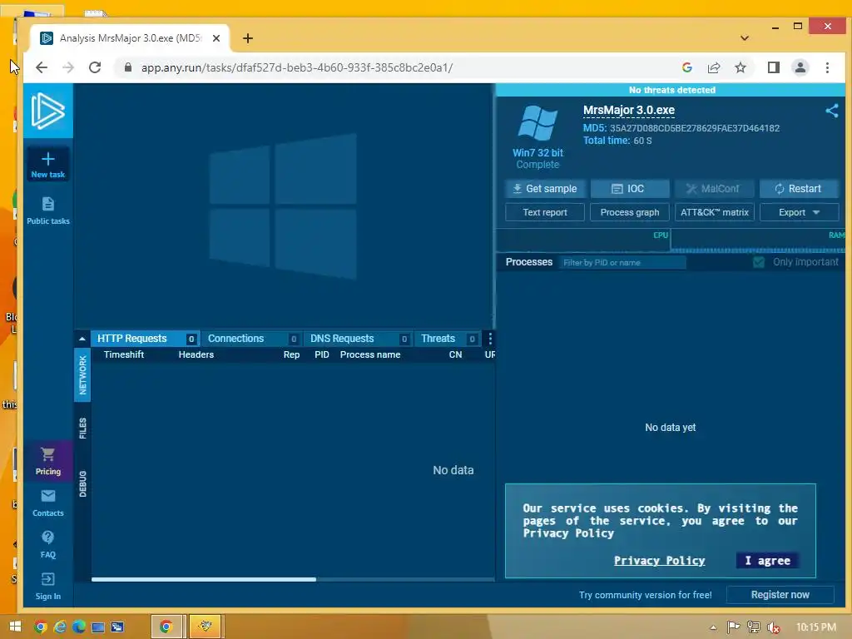Open the ATT&CK matrix
Viewport: 852px width, 639px height.
(x=714, y=212)
